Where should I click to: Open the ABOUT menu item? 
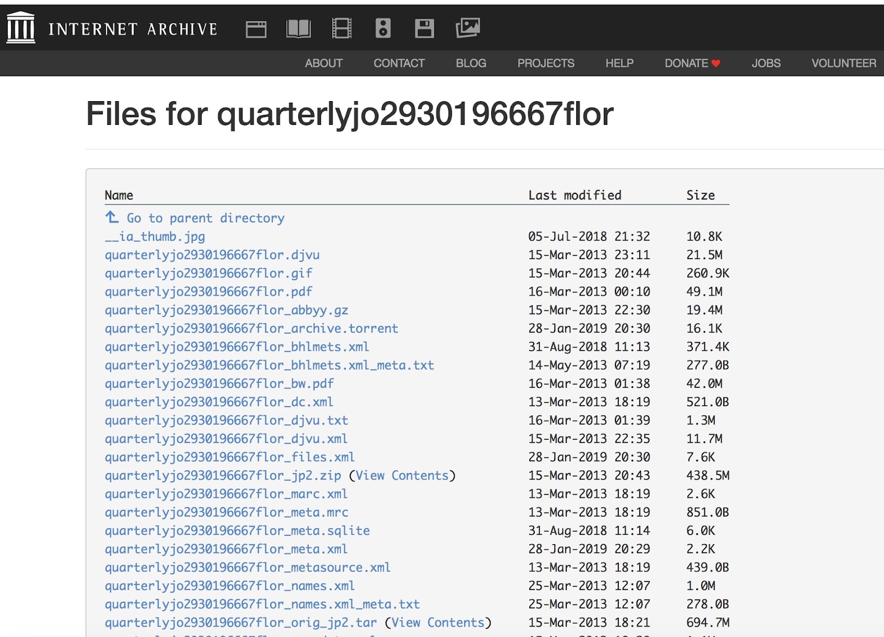point(324,64)
